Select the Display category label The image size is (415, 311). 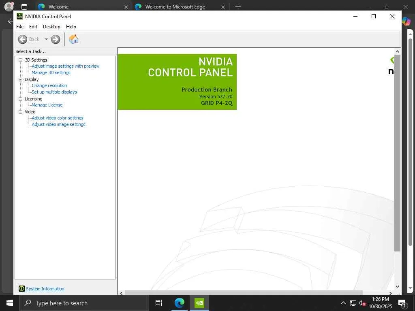click(x=32, y=79)
